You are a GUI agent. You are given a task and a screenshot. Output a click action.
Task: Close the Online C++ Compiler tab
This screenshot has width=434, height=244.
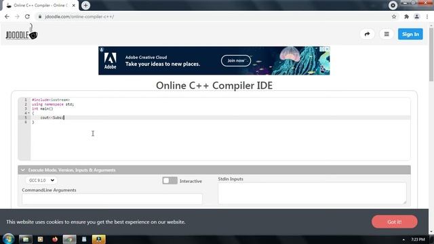tap(74, 5)
